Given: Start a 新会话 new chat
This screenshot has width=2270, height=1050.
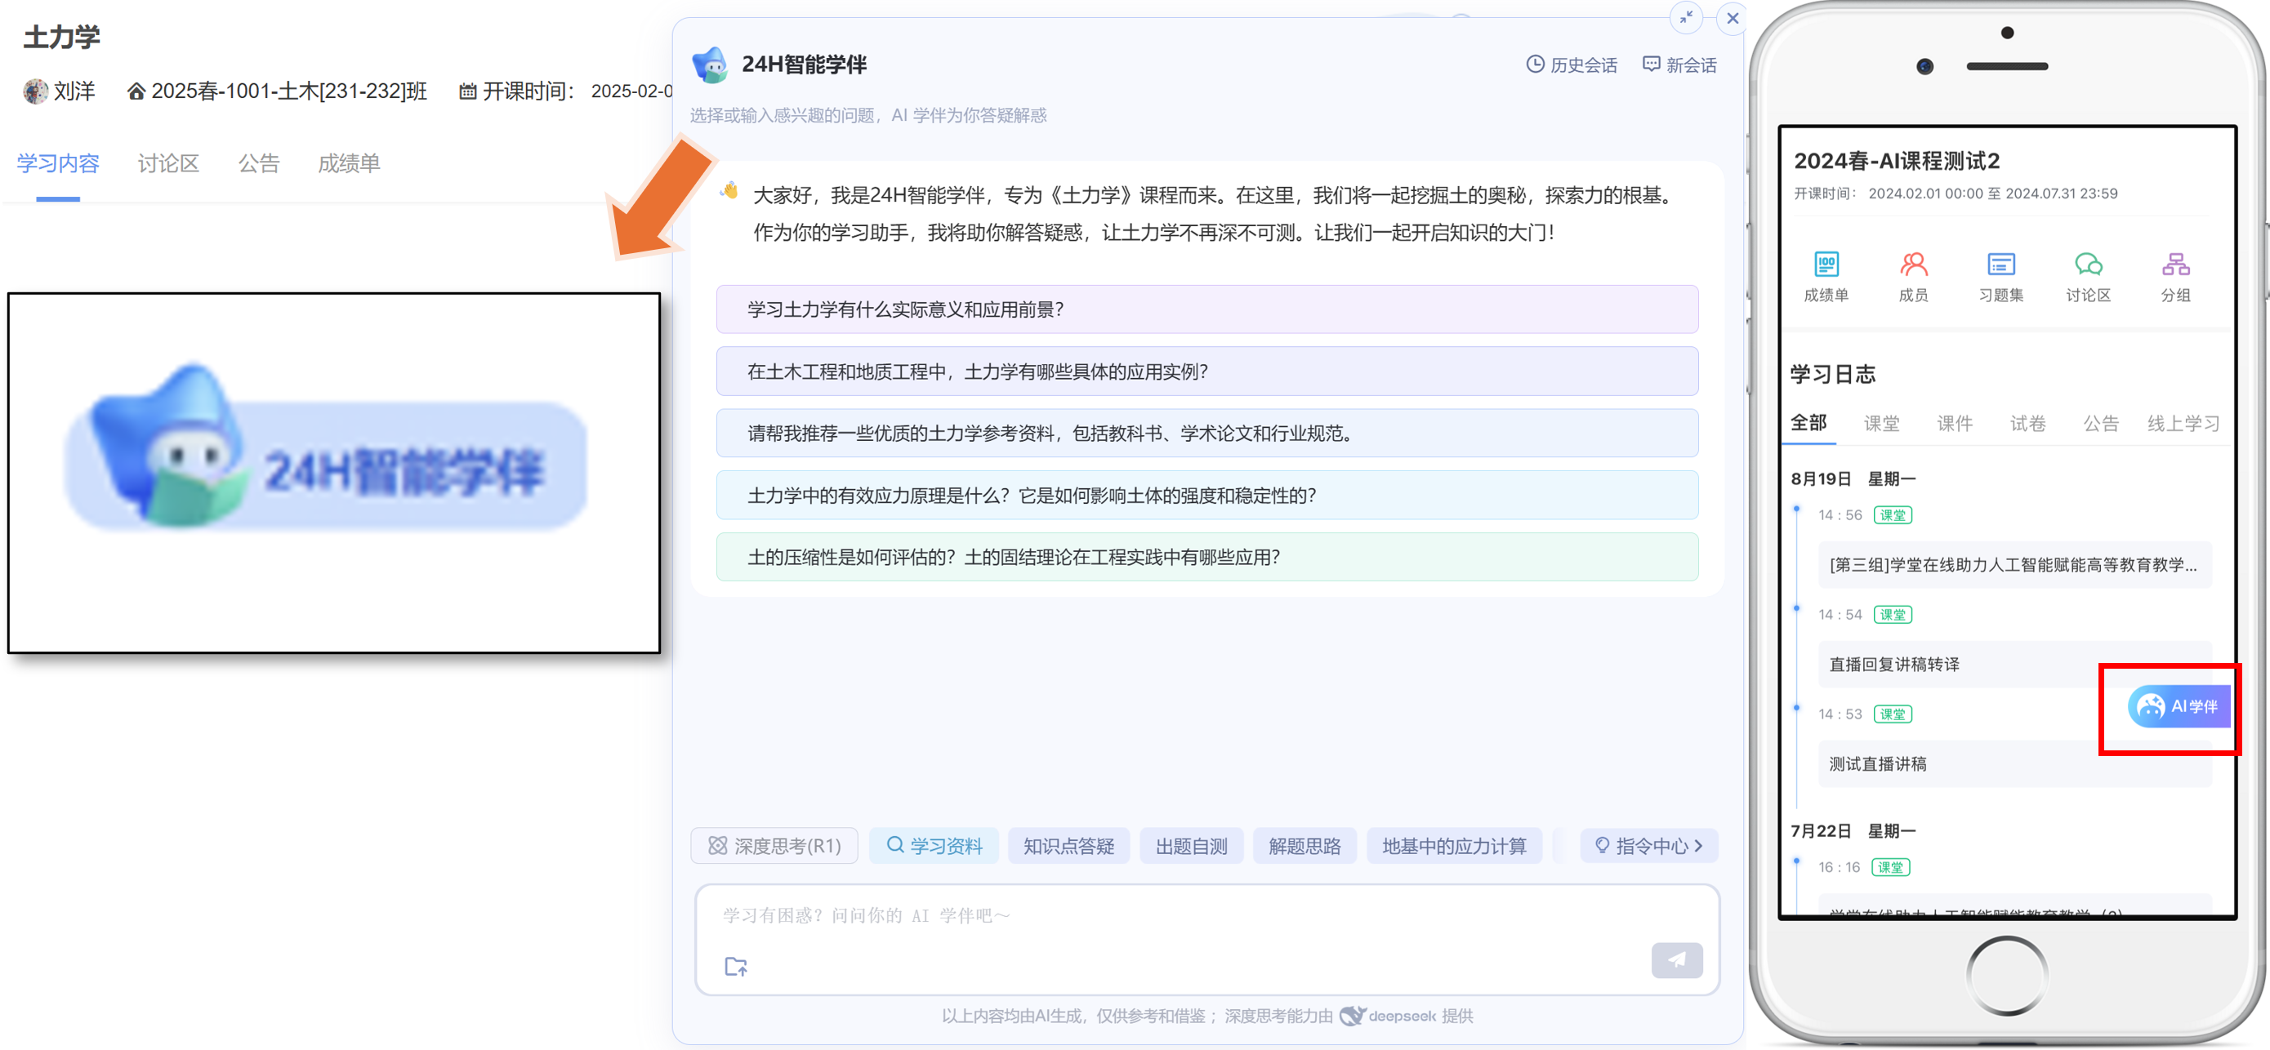Looking at the screenshot, I should 1679,65.
